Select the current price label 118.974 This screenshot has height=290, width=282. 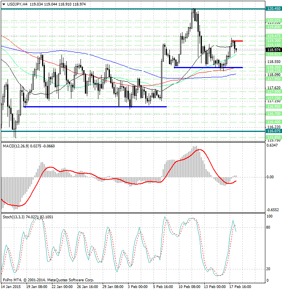click(x=274, y=50)
